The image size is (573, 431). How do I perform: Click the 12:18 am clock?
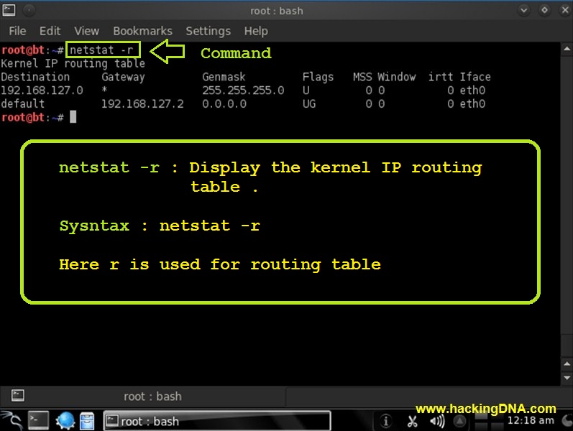click(531, 420)
